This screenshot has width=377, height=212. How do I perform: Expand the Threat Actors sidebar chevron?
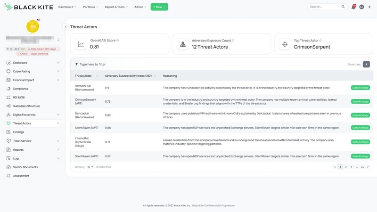(58, 123)
